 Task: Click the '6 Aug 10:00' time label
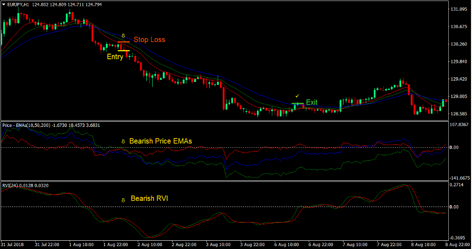click(287, 245)
